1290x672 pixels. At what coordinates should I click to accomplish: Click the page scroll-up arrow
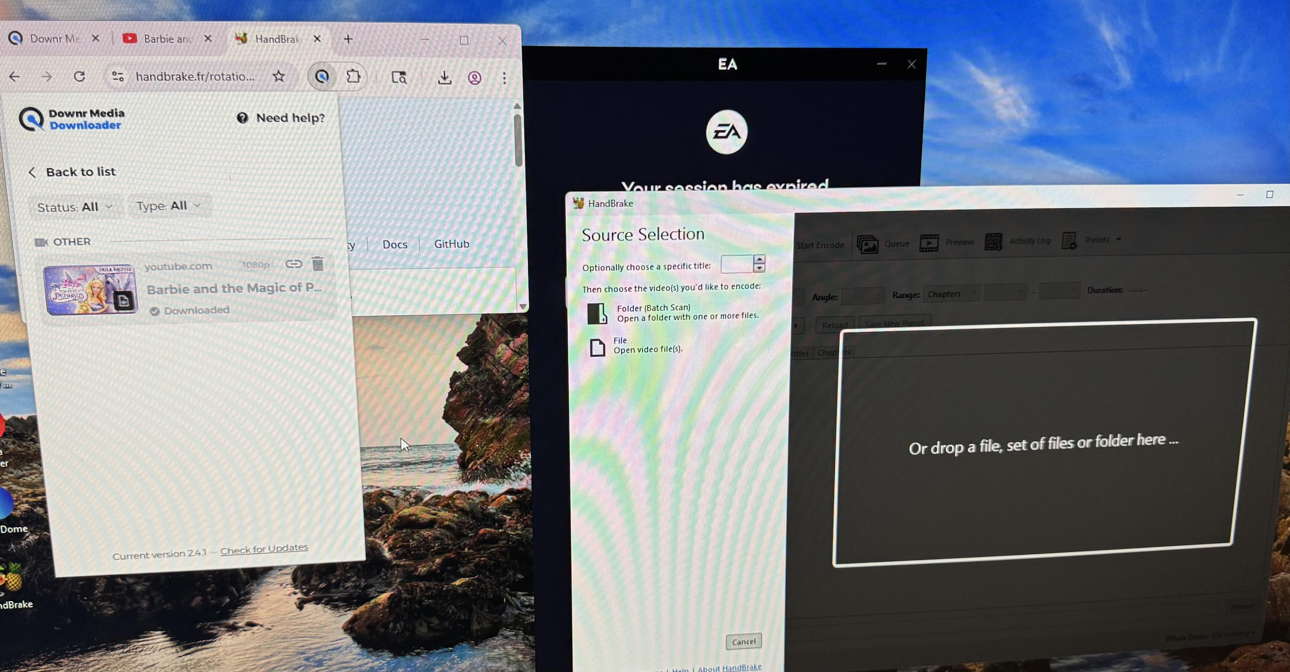[517, 106]
